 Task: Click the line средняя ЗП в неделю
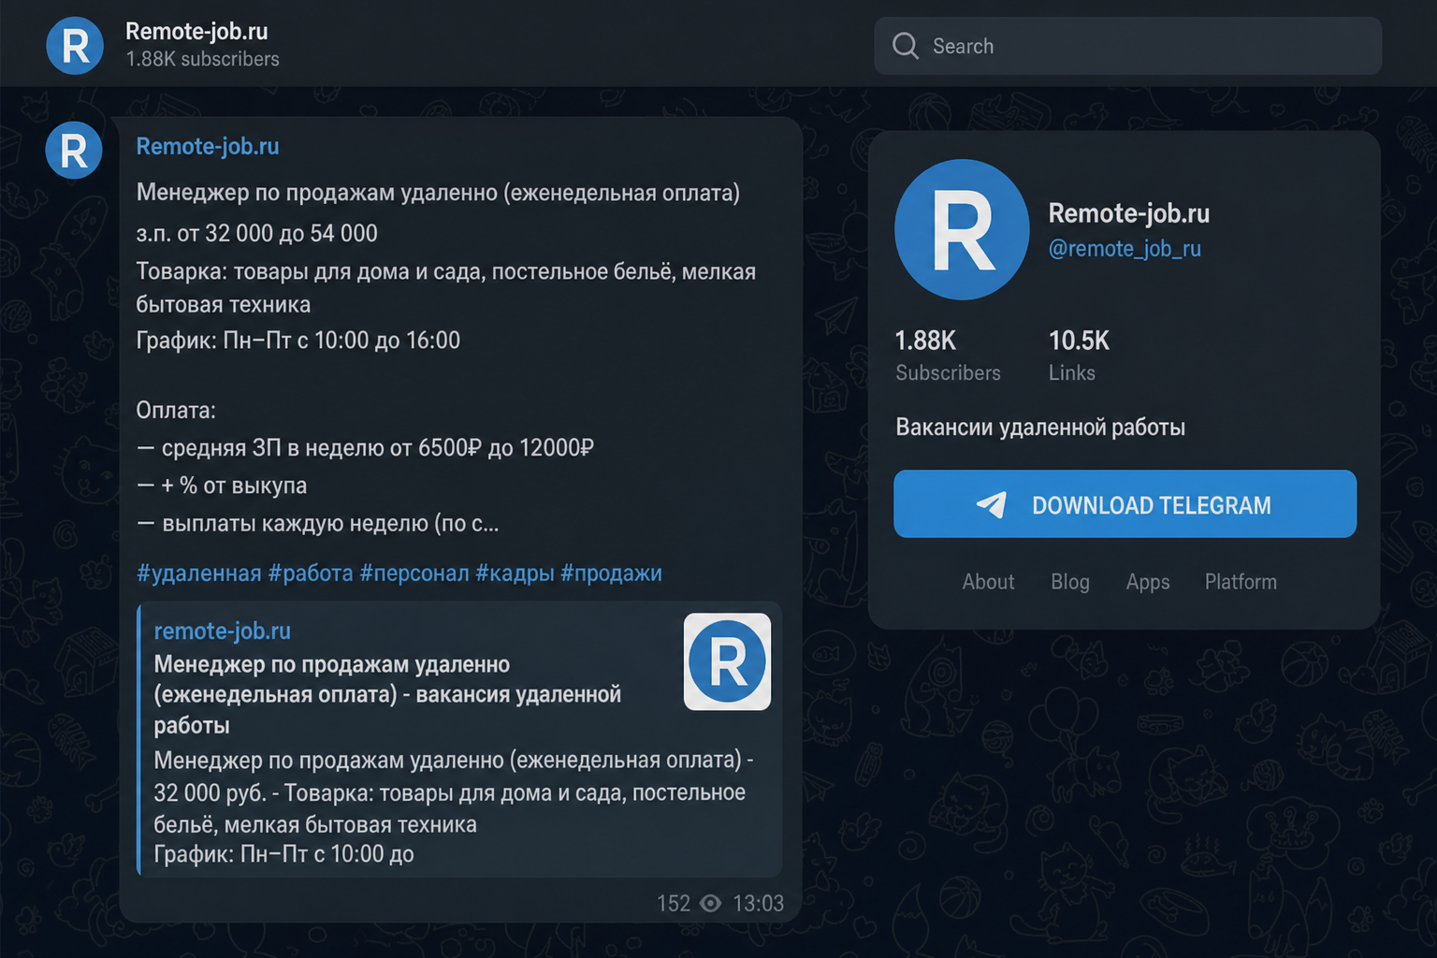tap(365, 448)
